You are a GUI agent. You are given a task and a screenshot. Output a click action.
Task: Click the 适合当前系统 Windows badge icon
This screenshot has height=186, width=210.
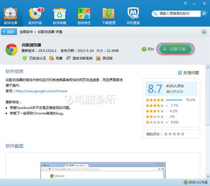68,58
